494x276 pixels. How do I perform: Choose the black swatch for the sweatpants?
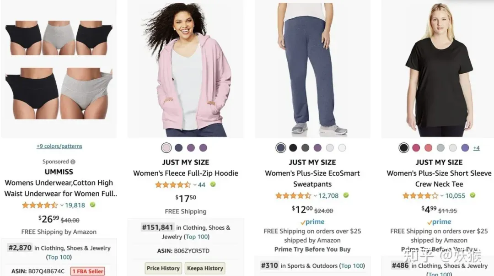coord(293,148)
